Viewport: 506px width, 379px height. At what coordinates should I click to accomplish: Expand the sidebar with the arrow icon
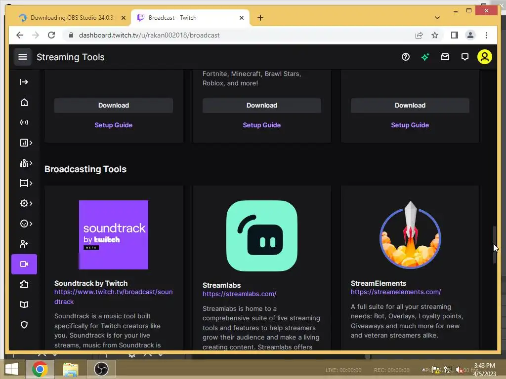pos(24,82)
